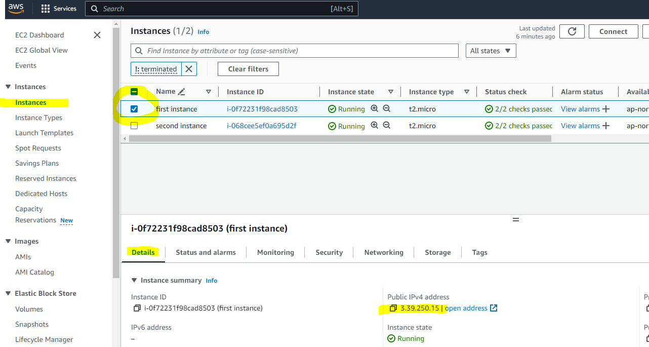Screen dimensions: 649x347
Task: Open Reserved Instances in sidebar
Action: tap(46, 178)
